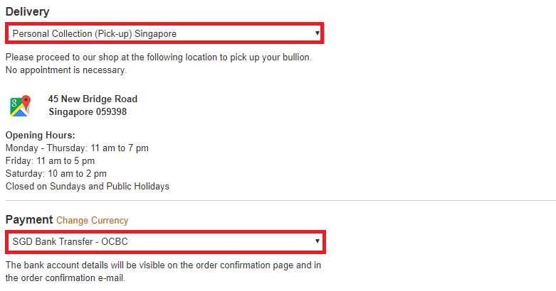Open the Delivery method dropdown arrow
The height and width of the screenshot is (291, 556).
pos(318,33)
